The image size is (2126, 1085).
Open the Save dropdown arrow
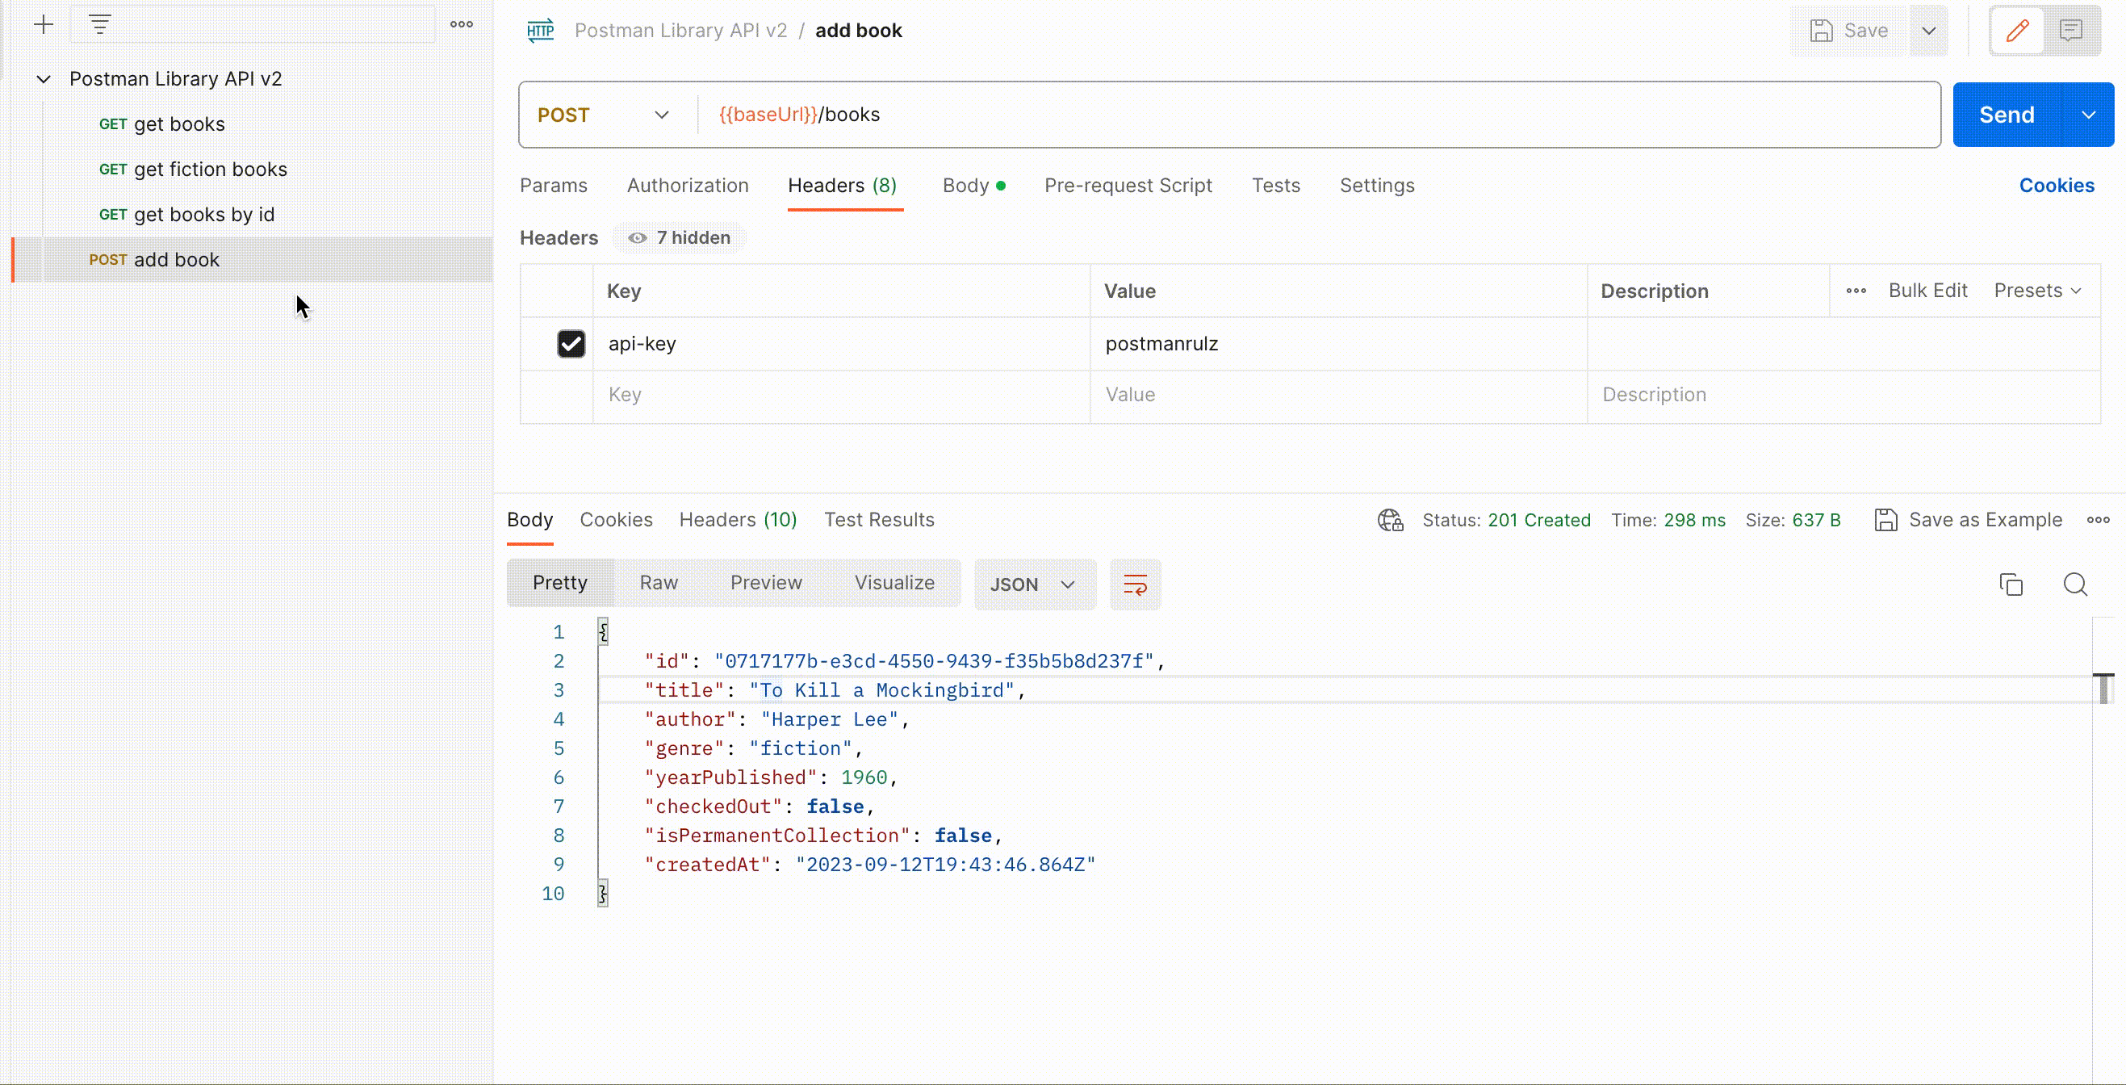click(x=1930, y=31)
